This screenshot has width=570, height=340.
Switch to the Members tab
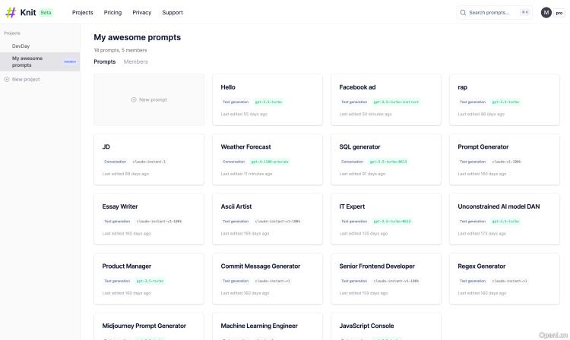point(135,61)
